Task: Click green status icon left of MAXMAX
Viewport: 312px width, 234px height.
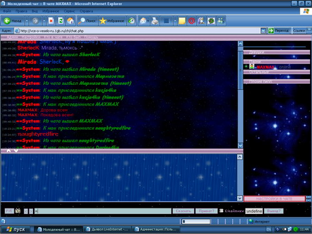Action: (x=246, y=67)
